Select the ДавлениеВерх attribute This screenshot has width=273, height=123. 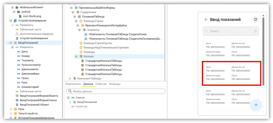pyautogui.click(x=30, y=74)
